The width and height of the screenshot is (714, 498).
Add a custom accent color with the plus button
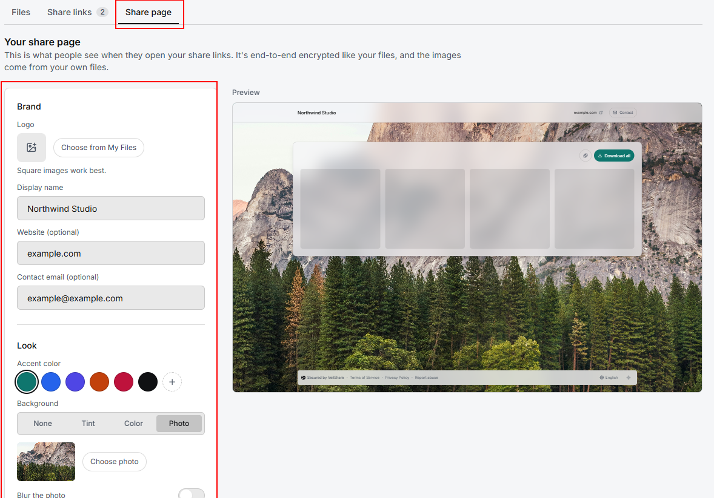click(172, 382)
